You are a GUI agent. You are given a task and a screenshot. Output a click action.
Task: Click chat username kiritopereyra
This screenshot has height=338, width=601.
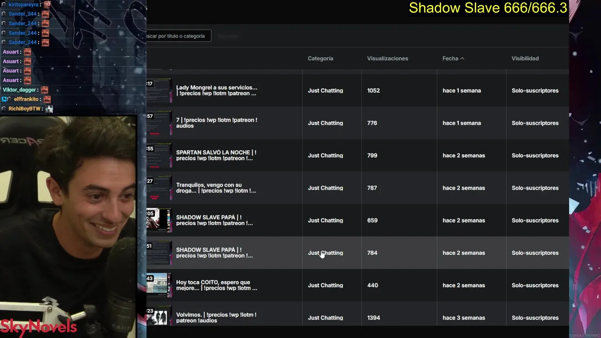23,4
